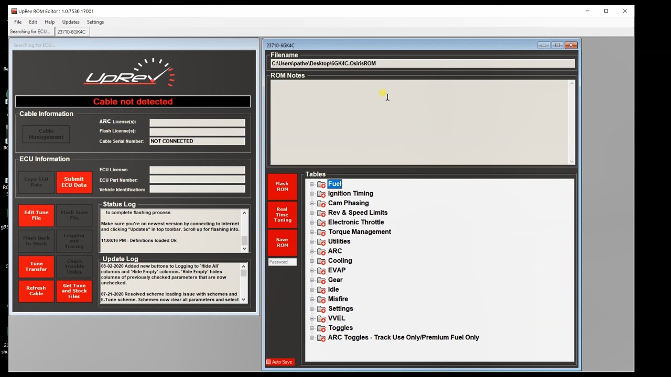Select the Toggles tree label
This screenshot has height=377, width=671.
tap(341, 328)
